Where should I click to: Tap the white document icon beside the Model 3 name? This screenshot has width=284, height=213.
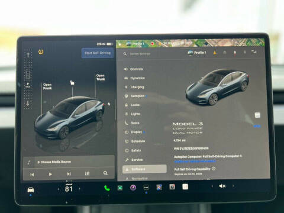(257, 115)
